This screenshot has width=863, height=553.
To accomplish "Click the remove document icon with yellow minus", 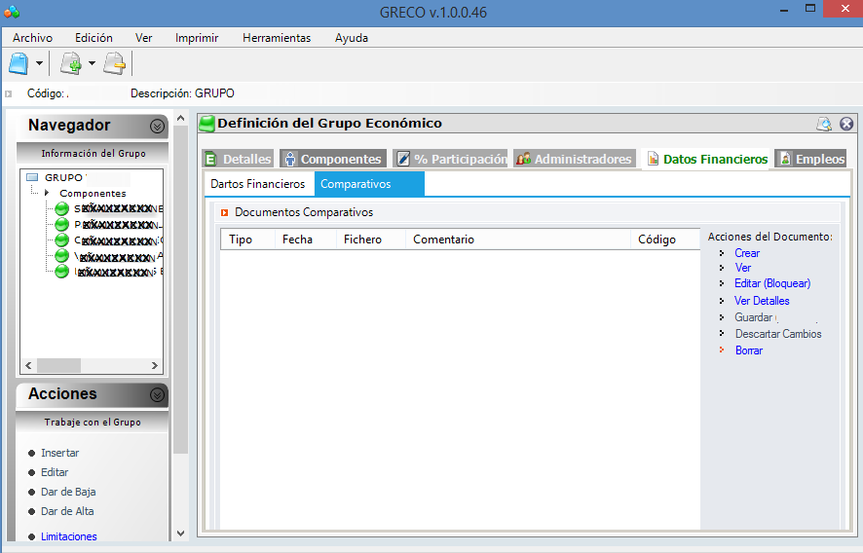I will [115, 64].
